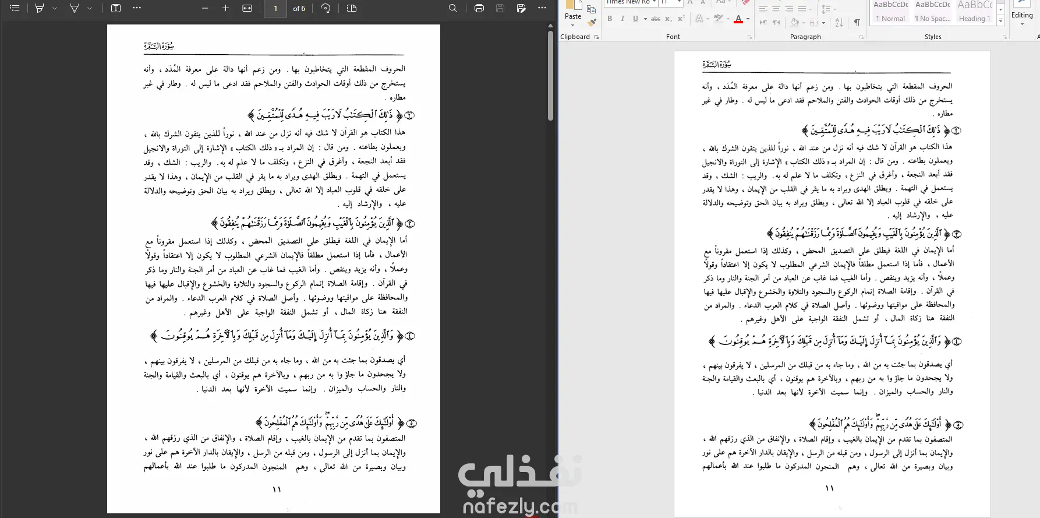Click the Paste button in Word
The image size is (1040, 518).
coord(573,10)
